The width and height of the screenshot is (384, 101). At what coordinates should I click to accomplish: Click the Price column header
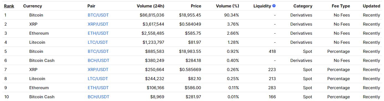pyautogui.click(x=196, y=6)
